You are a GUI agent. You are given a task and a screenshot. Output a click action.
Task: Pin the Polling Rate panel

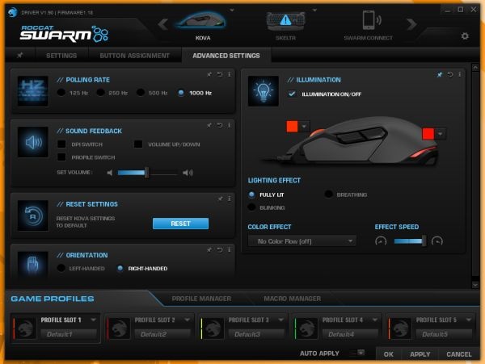(x=209, y=74)
